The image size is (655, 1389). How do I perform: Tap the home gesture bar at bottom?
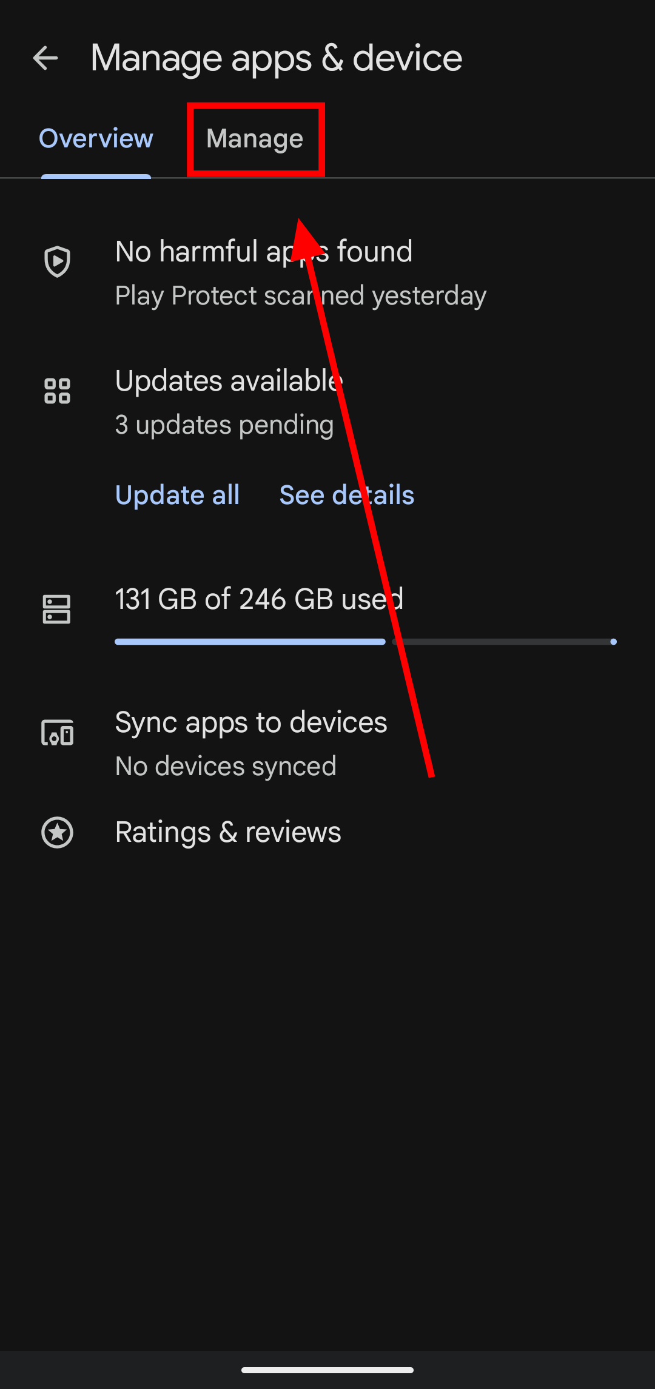pos(327,1370)
